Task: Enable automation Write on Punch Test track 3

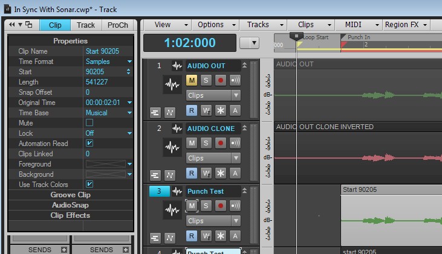Action: [x=206, y=236]
